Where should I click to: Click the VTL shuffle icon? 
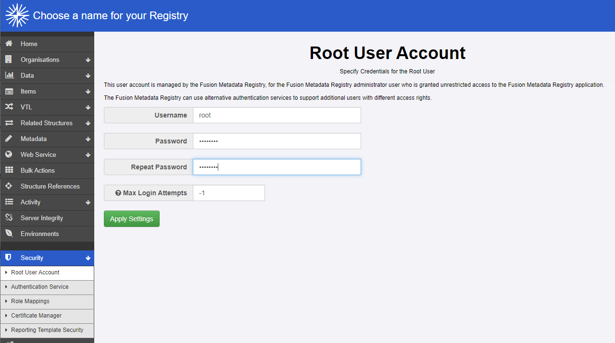tap(9, 107)
